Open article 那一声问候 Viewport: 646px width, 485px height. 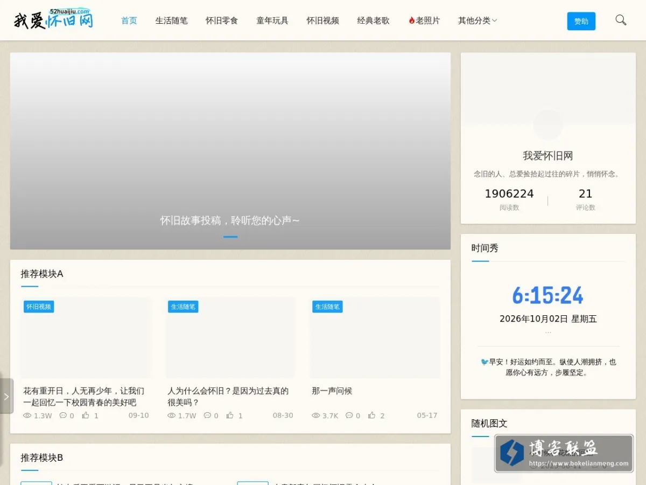point(332,391)
